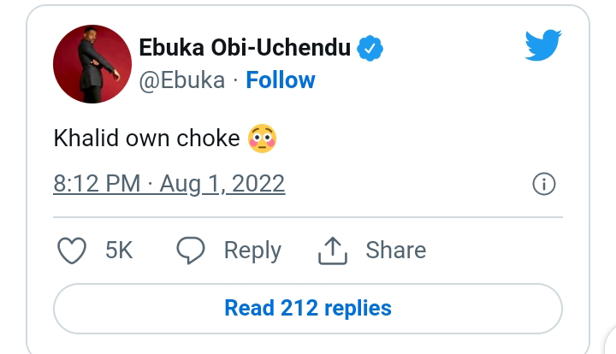Click the 5K likes count
616x354 pixels.
(x=119, y=251)
